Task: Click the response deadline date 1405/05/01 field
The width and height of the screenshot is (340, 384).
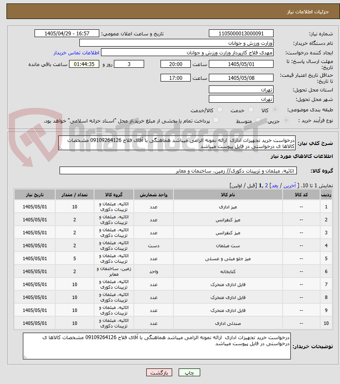Action: pyautogui.click(x=241, y=64)
